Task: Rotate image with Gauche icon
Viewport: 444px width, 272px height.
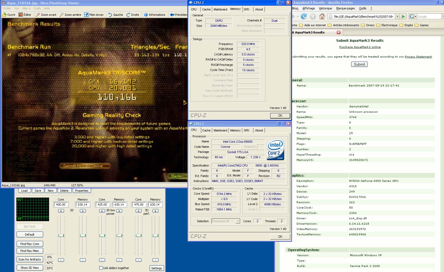Action: click(x=110, y=15)
